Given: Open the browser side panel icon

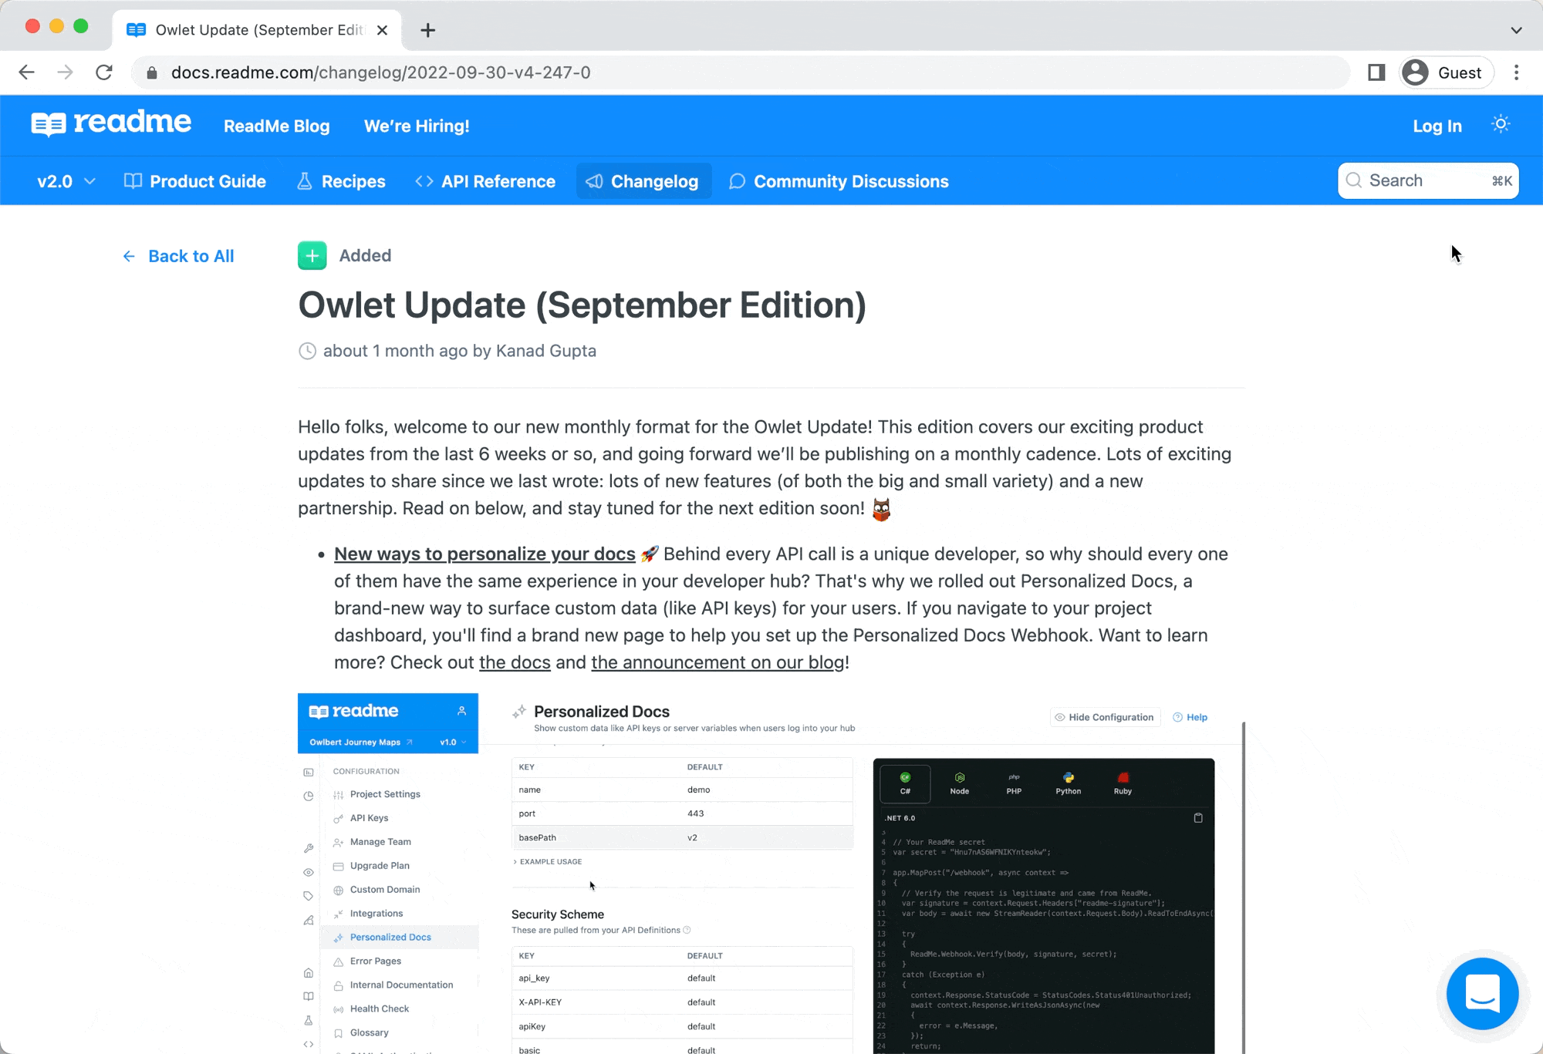Looking at the screenshot, I should click(1376, 72).
